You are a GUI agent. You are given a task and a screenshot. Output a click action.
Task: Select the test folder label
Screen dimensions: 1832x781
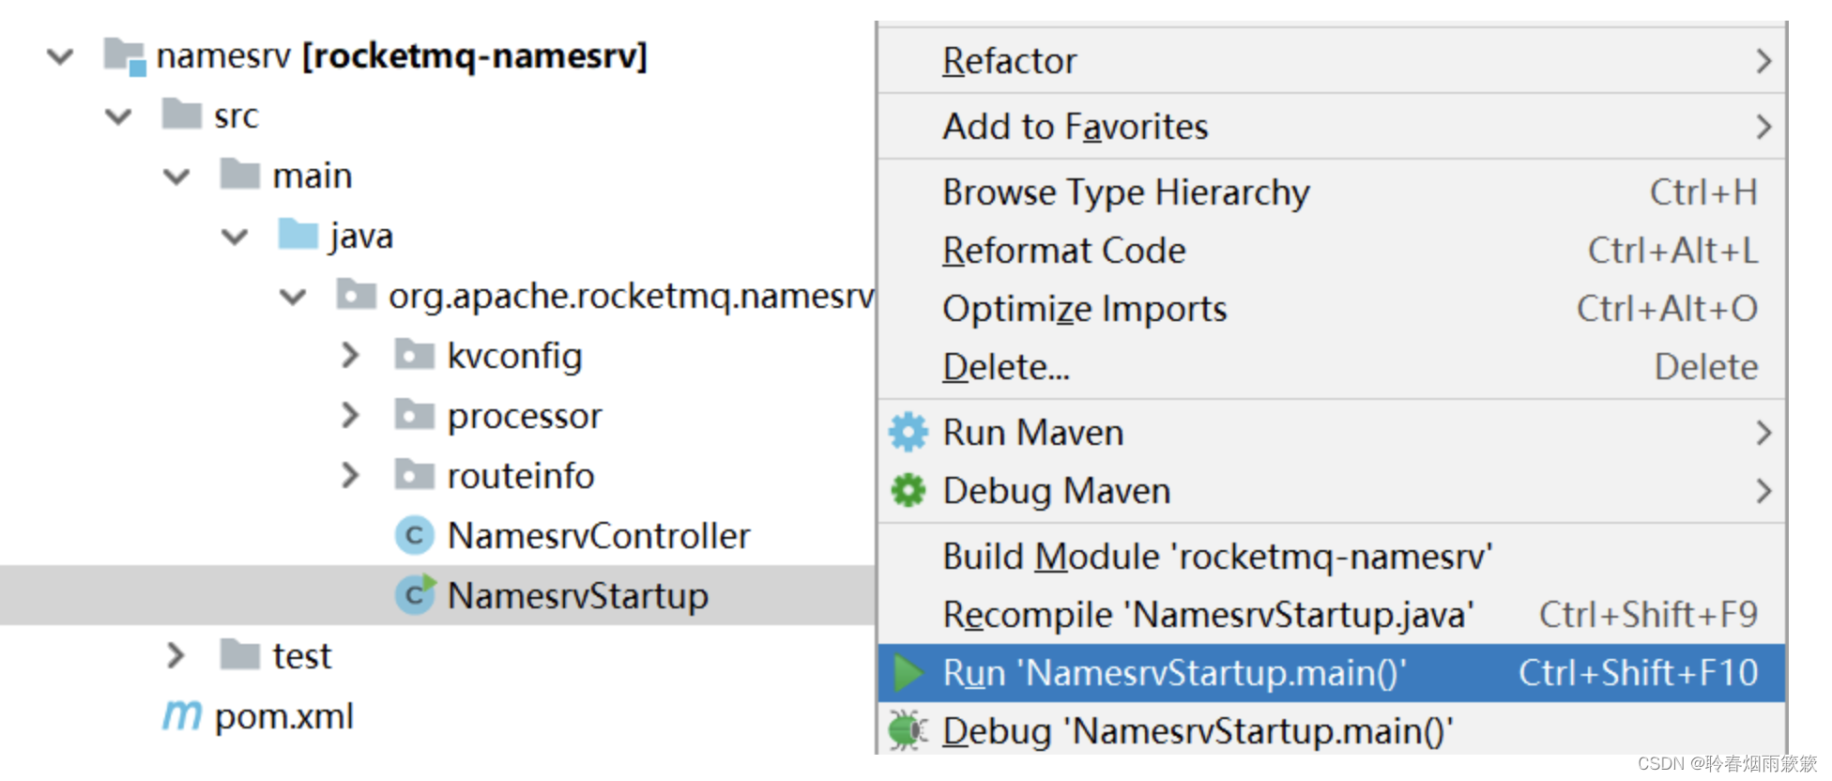click(302, 656)
